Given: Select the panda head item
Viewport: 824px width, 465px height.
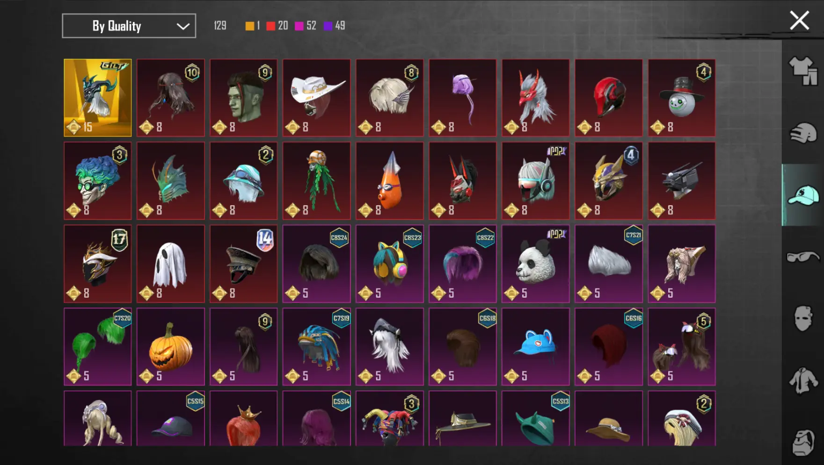Looking at the screenshot, I should pyautogui.click(x=536, y=264).
